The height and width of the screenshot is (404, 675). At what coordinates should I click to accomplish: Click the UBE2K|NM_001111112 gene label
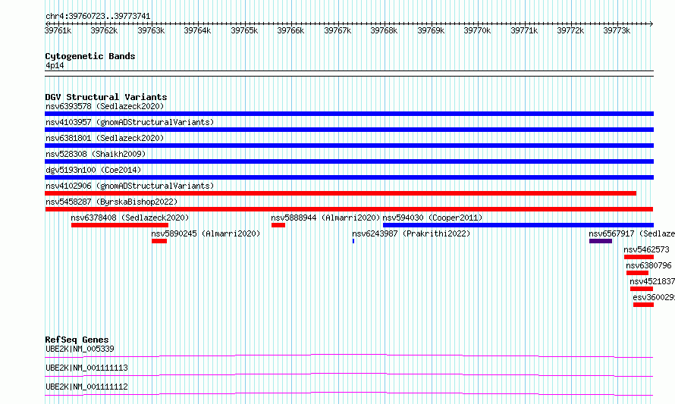click(86, 387)
